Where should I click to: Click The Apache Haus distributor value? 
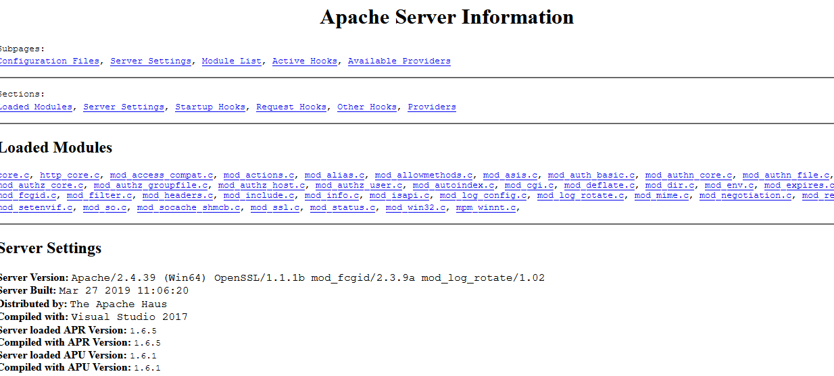point(118,304)
